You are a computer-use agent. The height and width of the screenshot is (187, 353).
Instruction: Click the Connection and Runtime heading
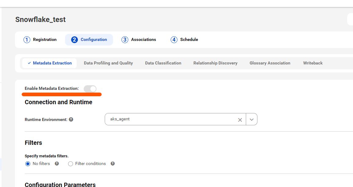(x=59, y=102)
